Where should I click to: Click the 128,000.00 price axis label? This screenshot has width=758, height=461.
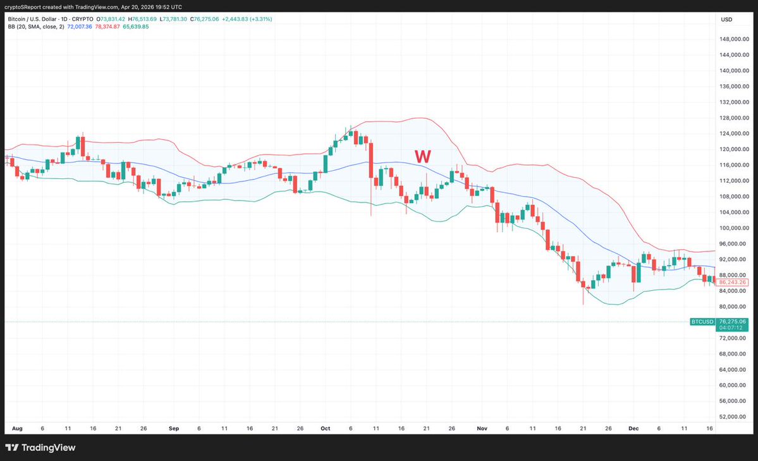734,118
